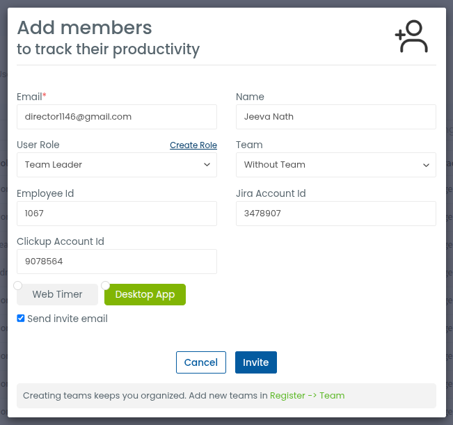Uncheck the Send invite email checkbox
This screenshot has height=425, width=453.
pyautogui.click(x=21, y=319)
